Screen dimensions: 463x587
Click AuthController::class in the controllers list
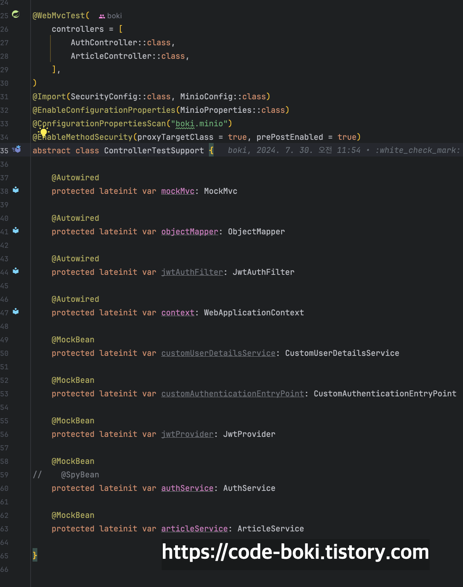121,42
